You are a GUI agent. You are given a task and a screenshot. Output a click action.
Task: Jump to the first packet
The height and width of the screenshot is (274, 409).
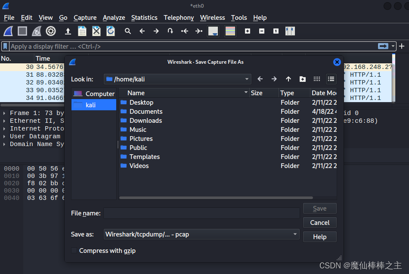(184, 31)
